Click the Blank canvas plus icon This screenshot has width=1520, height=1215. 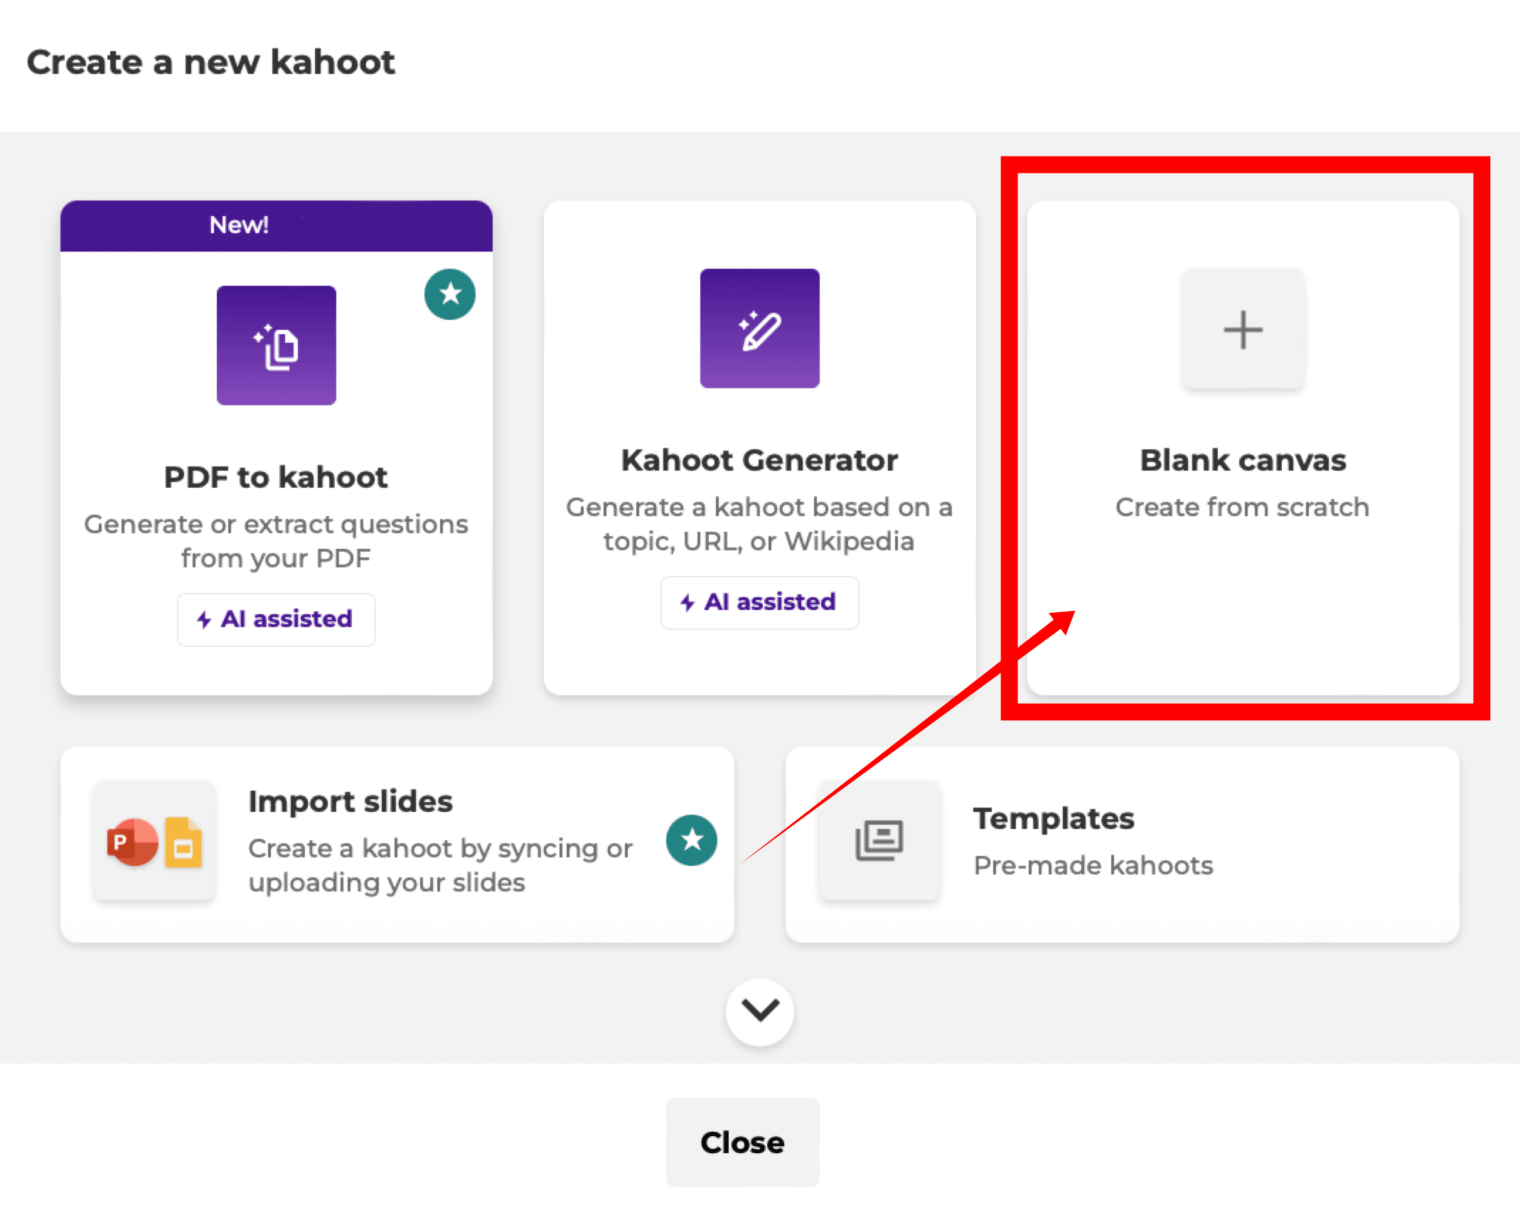[1243, 328]
